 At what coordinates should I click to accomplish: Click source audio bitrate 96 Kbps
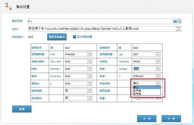click(x=123, y=69)
